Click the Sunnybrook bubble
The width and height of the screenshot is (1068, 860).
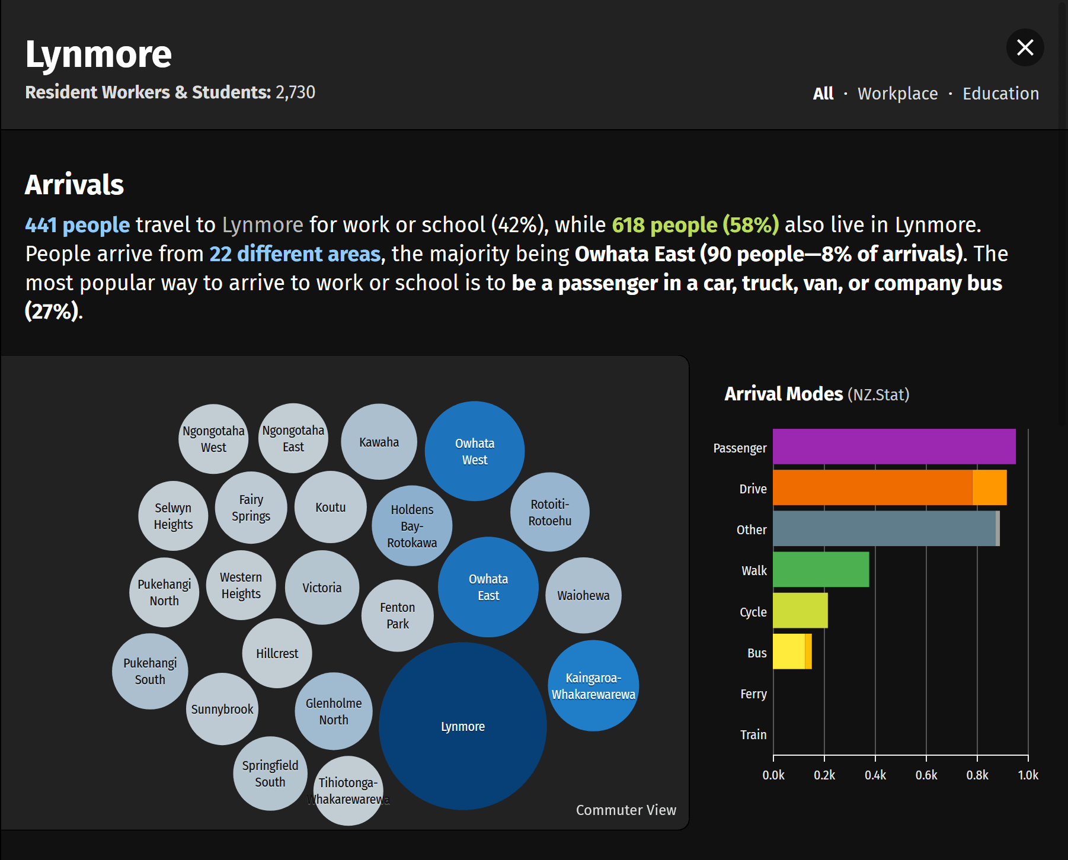[x=222, y=709]
